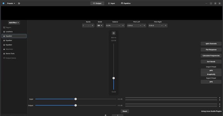Click the gear icon above the band slider

(x=114, y=33)
